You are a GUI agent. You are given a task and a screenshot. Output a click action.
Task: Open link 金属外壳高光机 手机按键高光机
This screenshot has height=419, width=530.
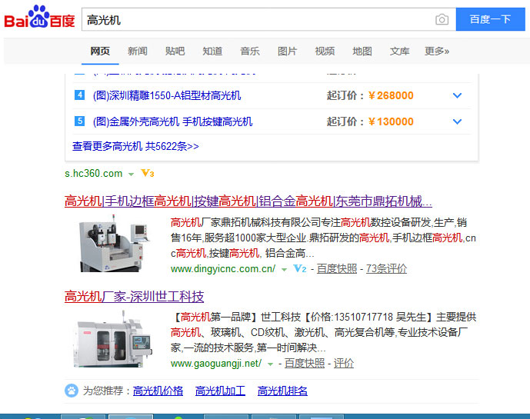tap(173, 121)
